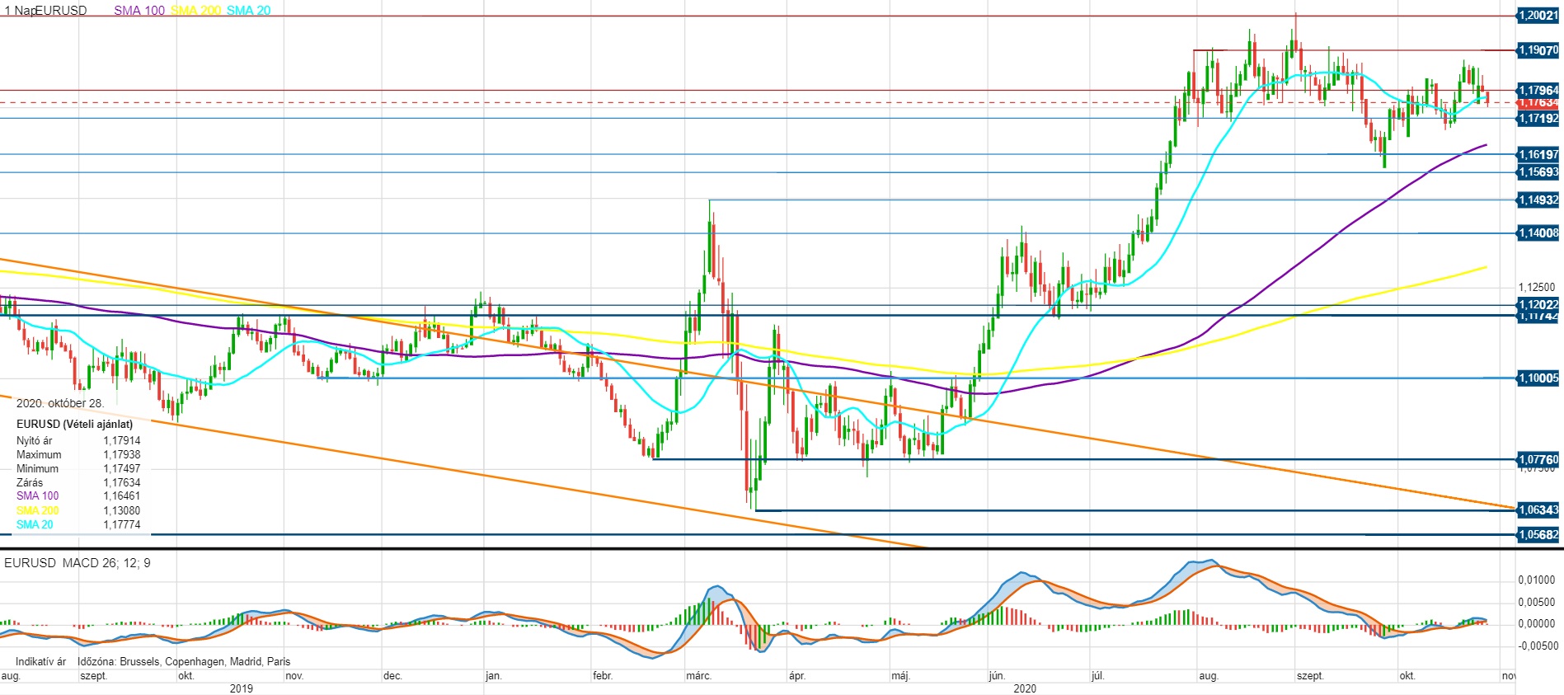Click the 2019 year label on time axis

[x=242, y=688]
